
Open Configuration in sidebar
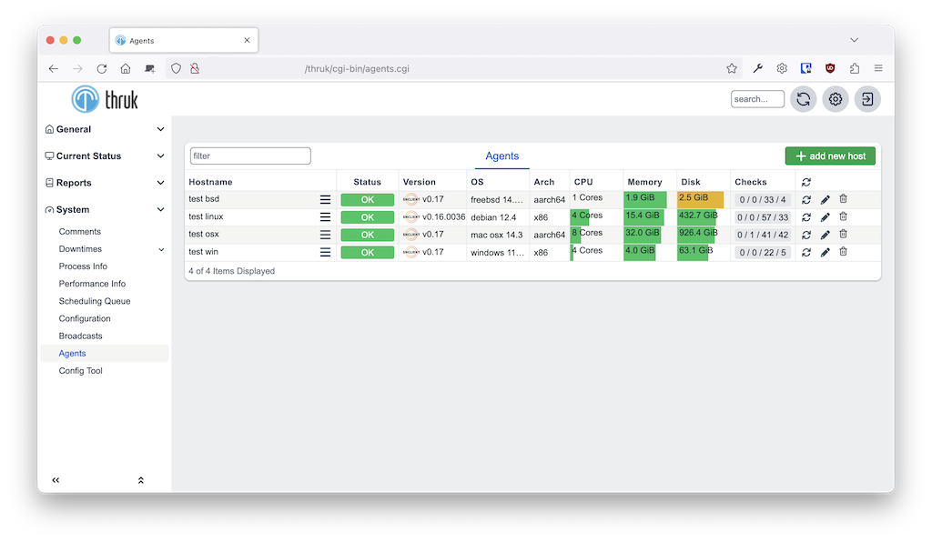coord(85,319)
